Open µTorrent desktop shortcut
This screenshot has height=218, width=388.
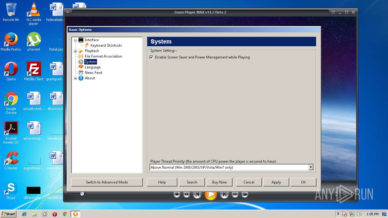[33, 42]
